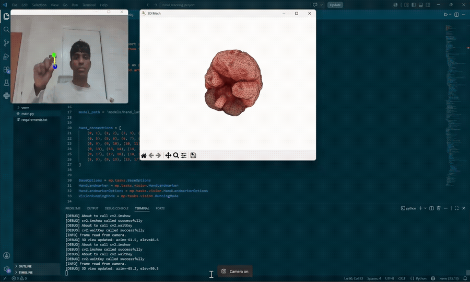Open remote window icon in status bar
This screenshot has width=470, height=282.
click(x=5, y=278)
